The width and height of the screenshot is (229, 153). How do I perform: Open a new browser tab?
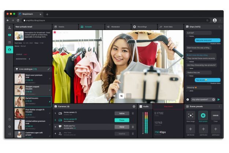[x=47, y=14]
